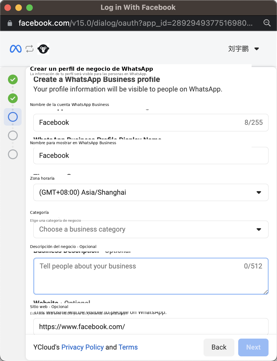Image resolution: width=277 pixels, height=361 pixels.
Task: Click the second completed step checkmark
Action: click(x=13, y=98)
